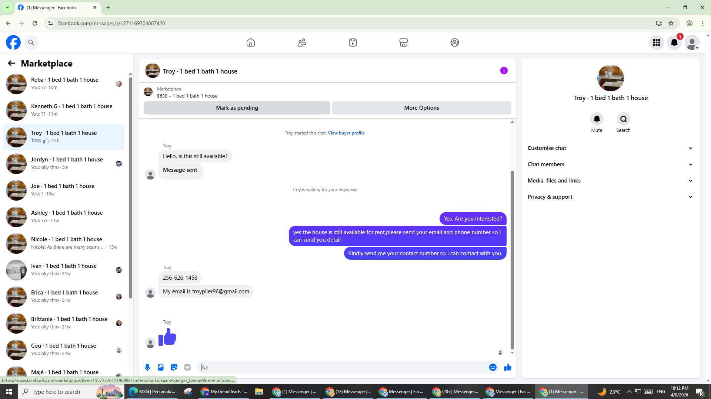Open the emoji picker in the message box
711x399 pixels.
[x=493, y=367]
